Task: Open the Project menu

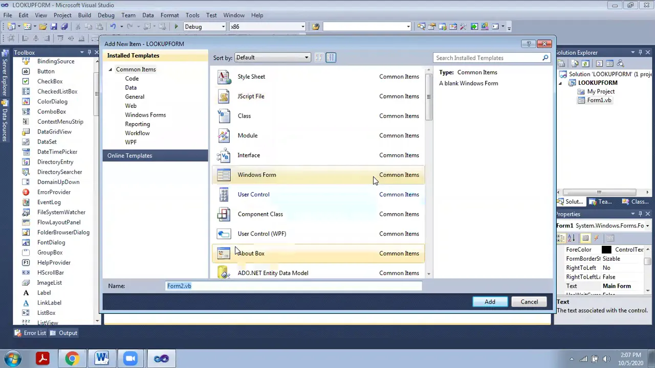Action: point(62,15)
